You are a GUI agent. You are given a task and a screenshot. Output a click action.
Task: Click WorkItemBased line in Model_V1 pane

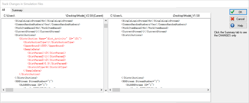coord(145,28)
